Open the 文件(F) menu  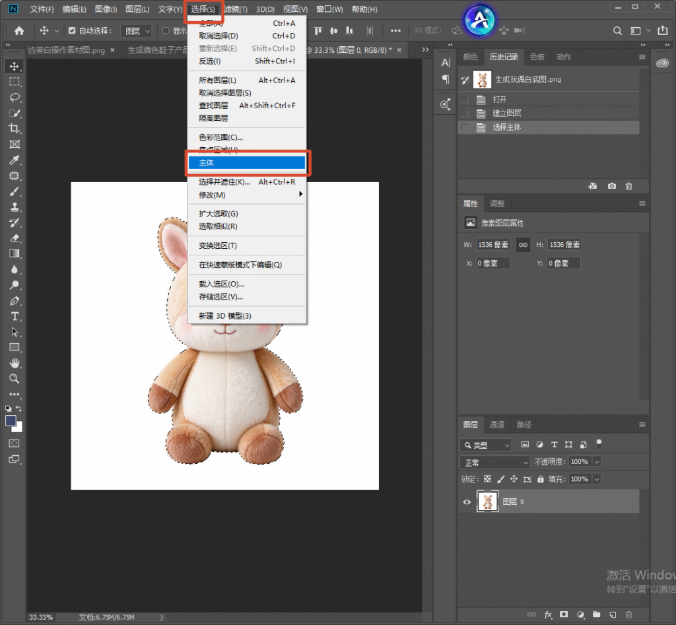click(42, 9)
